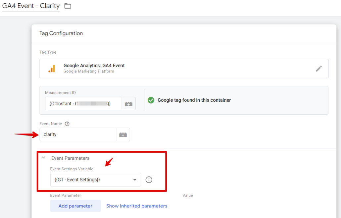Click the folder icon next to tag title
The image size is (341, 218).
tap(68, 6)
